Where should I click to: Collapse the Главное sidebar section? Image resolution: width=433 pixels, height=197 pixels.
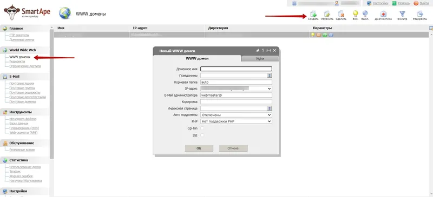(24, 29)
